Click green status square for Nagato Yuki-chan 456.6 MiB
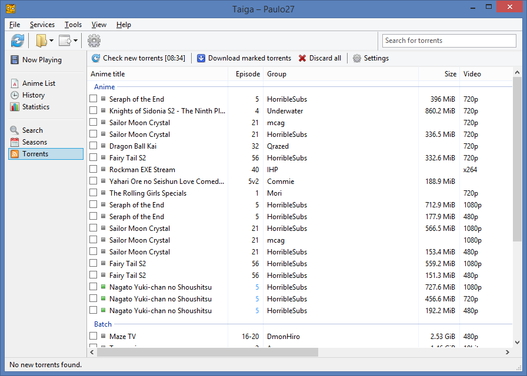The height and width of the screenshot is (376, 527). pyautogui.click(x=103, y=298)
